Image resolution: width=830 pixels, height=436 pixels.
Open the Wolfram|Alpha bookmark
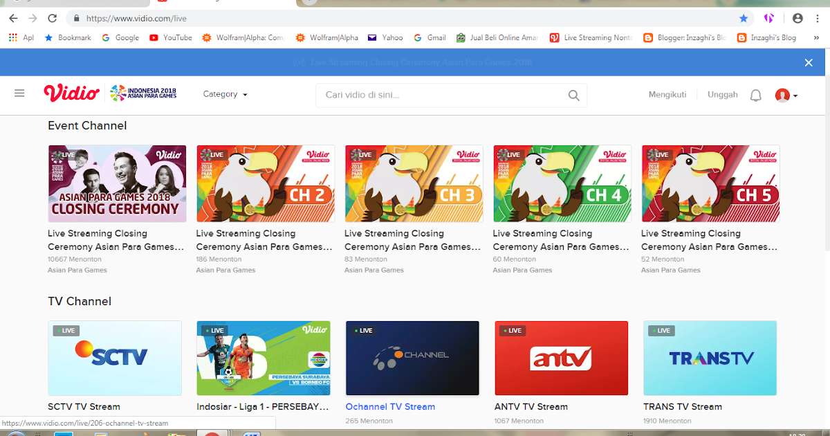click(327, 37)
